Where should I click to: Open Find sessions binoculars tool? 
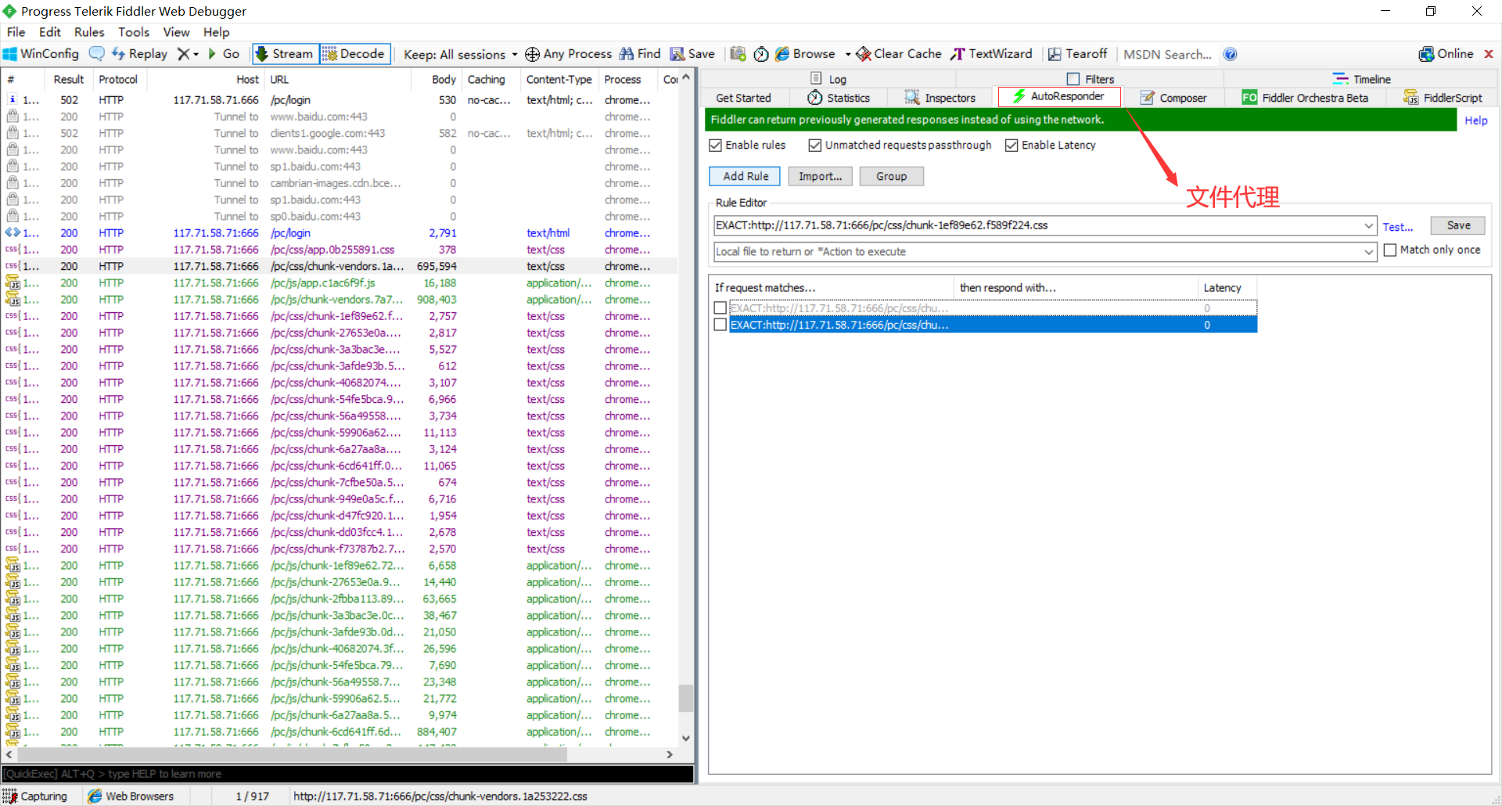640,54
